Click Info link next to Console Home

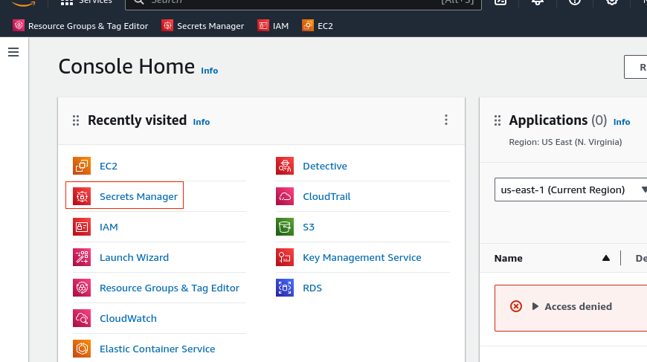210,71
